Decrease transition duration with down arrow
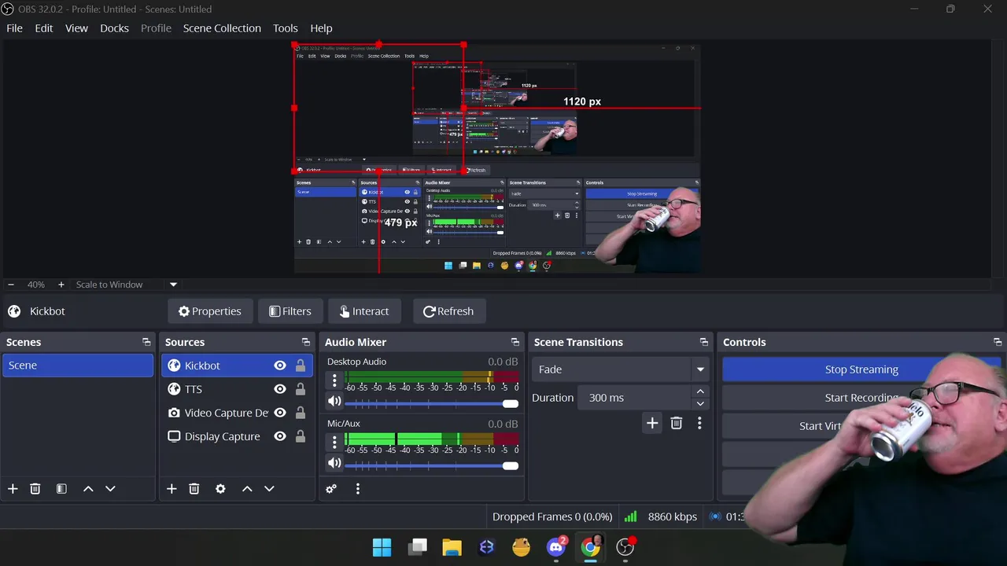This screenshot has width=1007, height=566. 700,404
